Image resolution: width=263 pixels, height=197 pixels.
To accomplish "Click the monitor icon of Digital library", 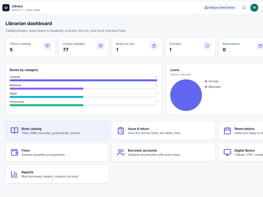I will pyautogui.click(x=227, y=152).
